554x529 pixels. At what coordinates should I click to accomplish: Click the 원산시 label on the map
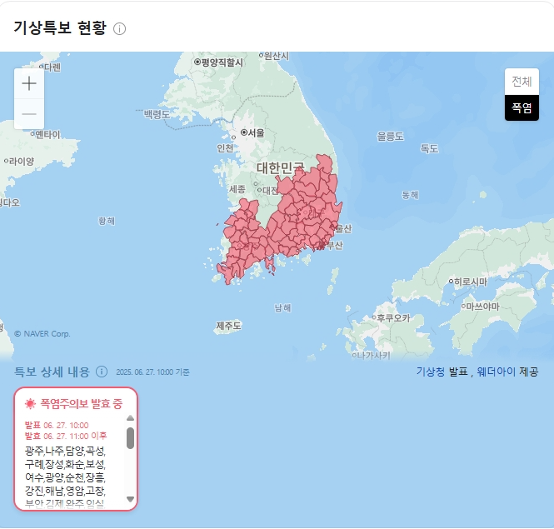(277, 56)
